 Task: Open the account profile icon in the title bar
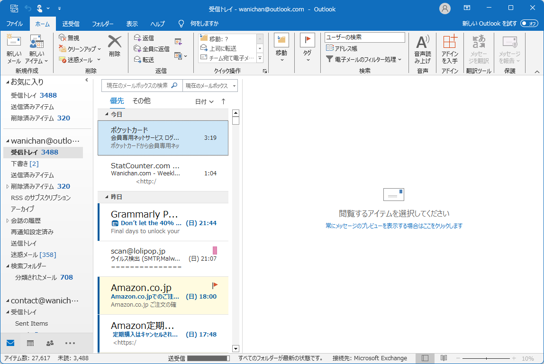(445, 9)
